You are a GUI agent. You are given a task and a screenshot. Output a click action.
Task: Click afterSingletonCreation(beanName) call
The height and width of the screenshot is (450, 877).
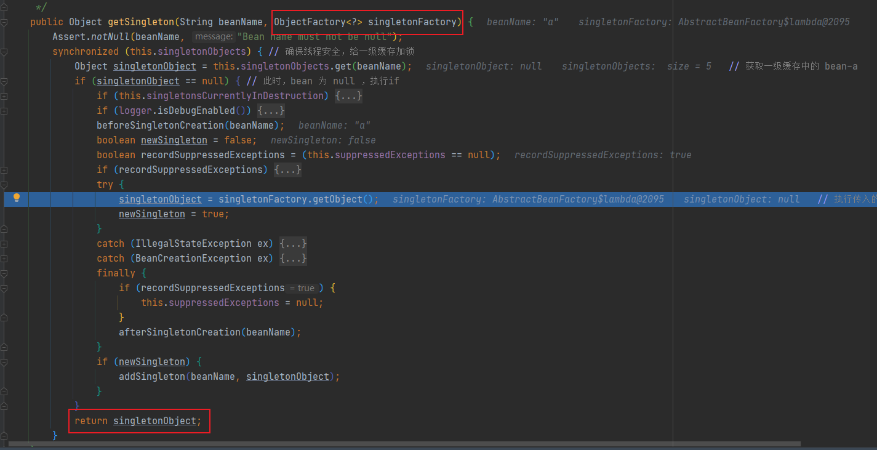click(x=210, y=332)
